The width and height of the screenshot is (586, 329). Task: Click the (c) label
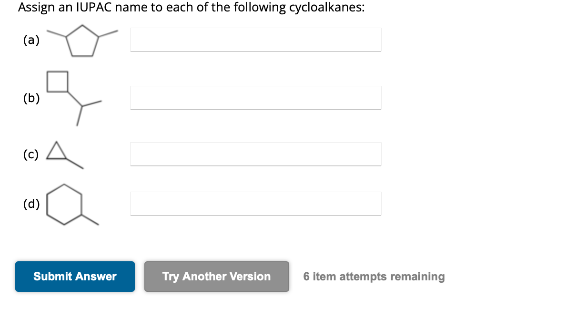click(31, 154)
